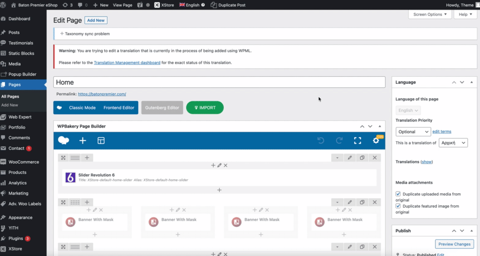
Task: Click the green IMPORT button
Action: click(x=205, y=108)
